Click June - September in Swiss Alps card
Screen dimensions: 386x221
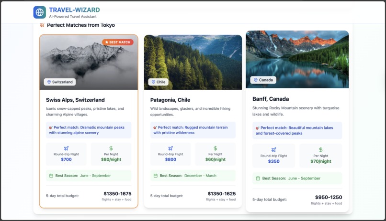[95, 176]
